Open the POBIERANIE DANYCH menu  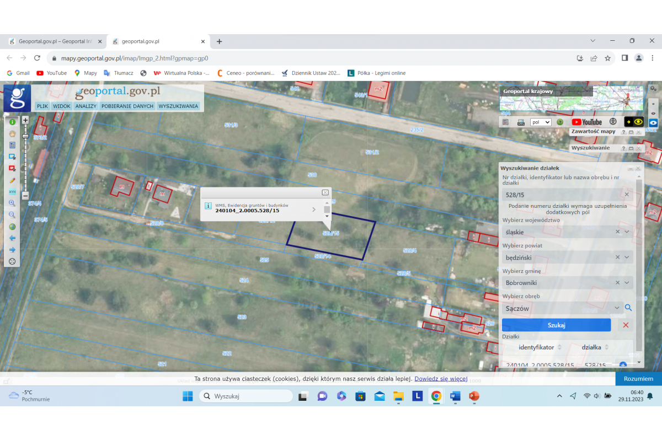tap(127, 106)
